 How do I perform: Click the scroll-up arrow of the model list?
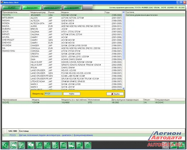pyautogui.click(x=123, y=12)
